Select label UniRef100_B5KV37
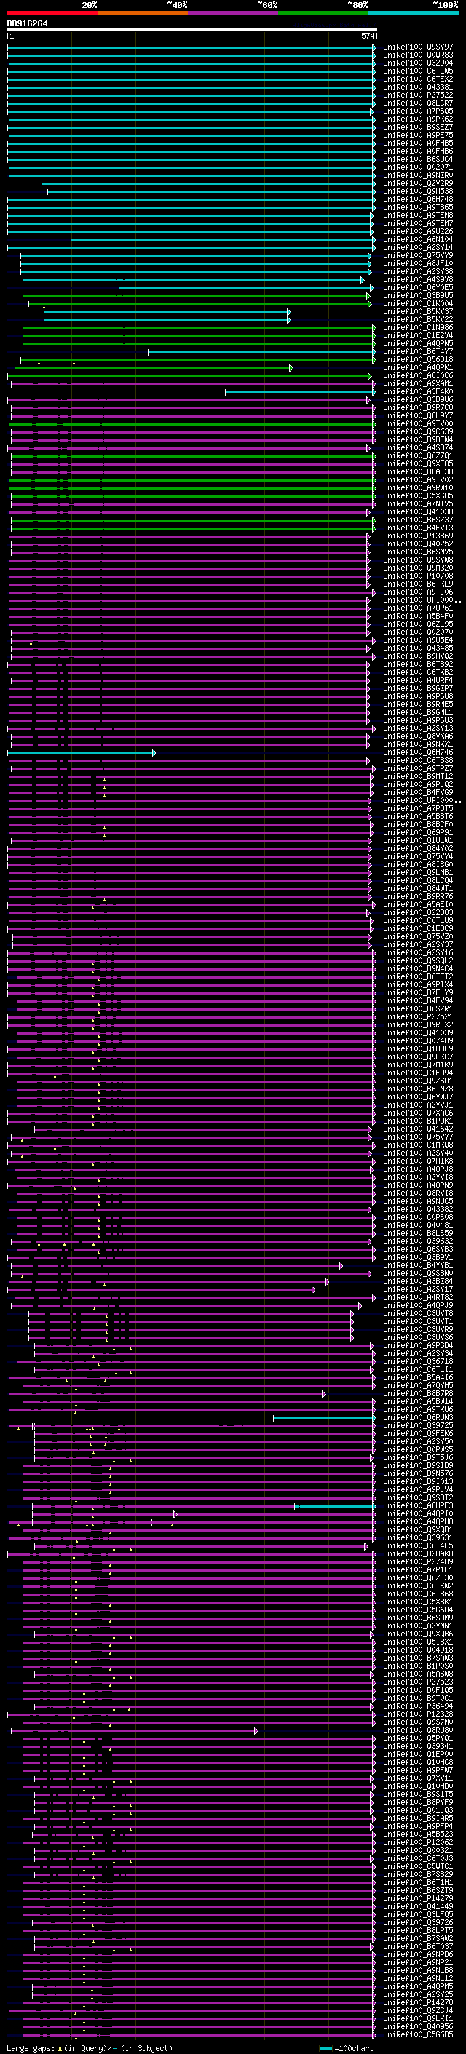This screenshot has height=2054, width=466. 418,312
